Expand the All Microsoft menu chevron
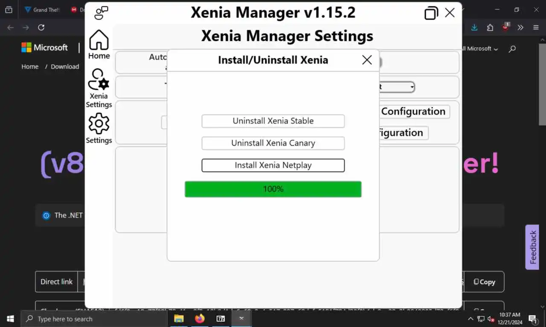The height and width of the screenshot is (327, 546). click(x=496, y=49)
